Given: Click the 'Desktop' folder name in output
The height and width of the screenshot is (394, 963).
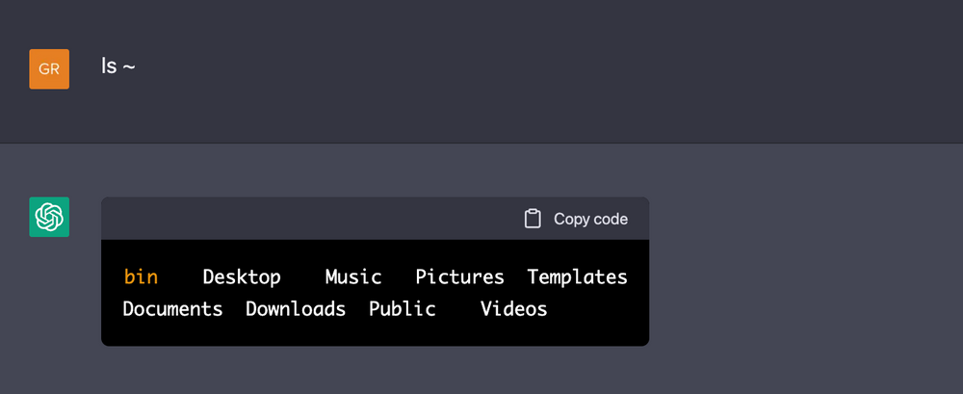Looking at the screenshot, I should coord(242,276).
